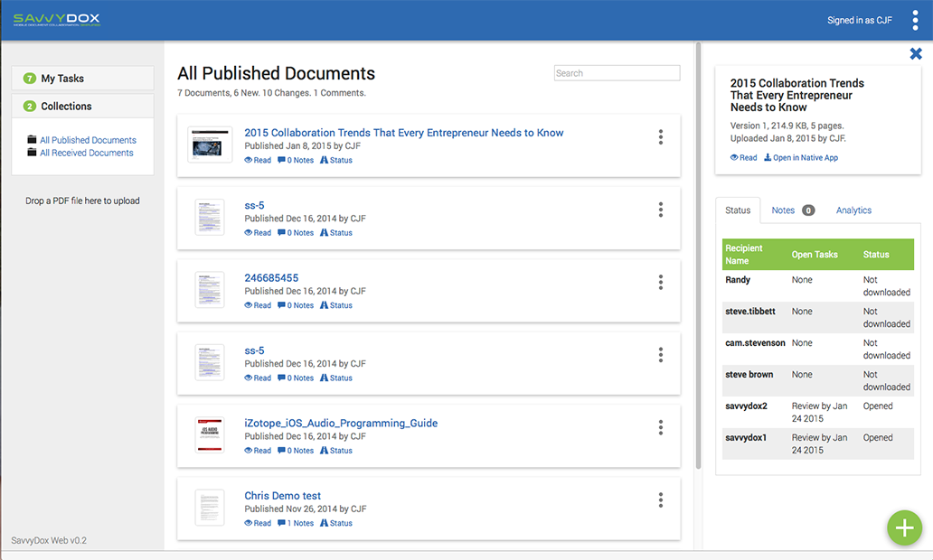Open kebab menu for iZotope_iOS_Audio_Programming_Guide
This screenshot has height=560, width=933.
click(x=661, y=427)
